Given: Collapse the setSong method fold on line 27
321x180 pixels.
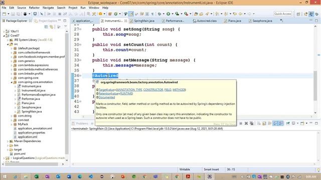Looking at the screenshot, I should [80, 29].
